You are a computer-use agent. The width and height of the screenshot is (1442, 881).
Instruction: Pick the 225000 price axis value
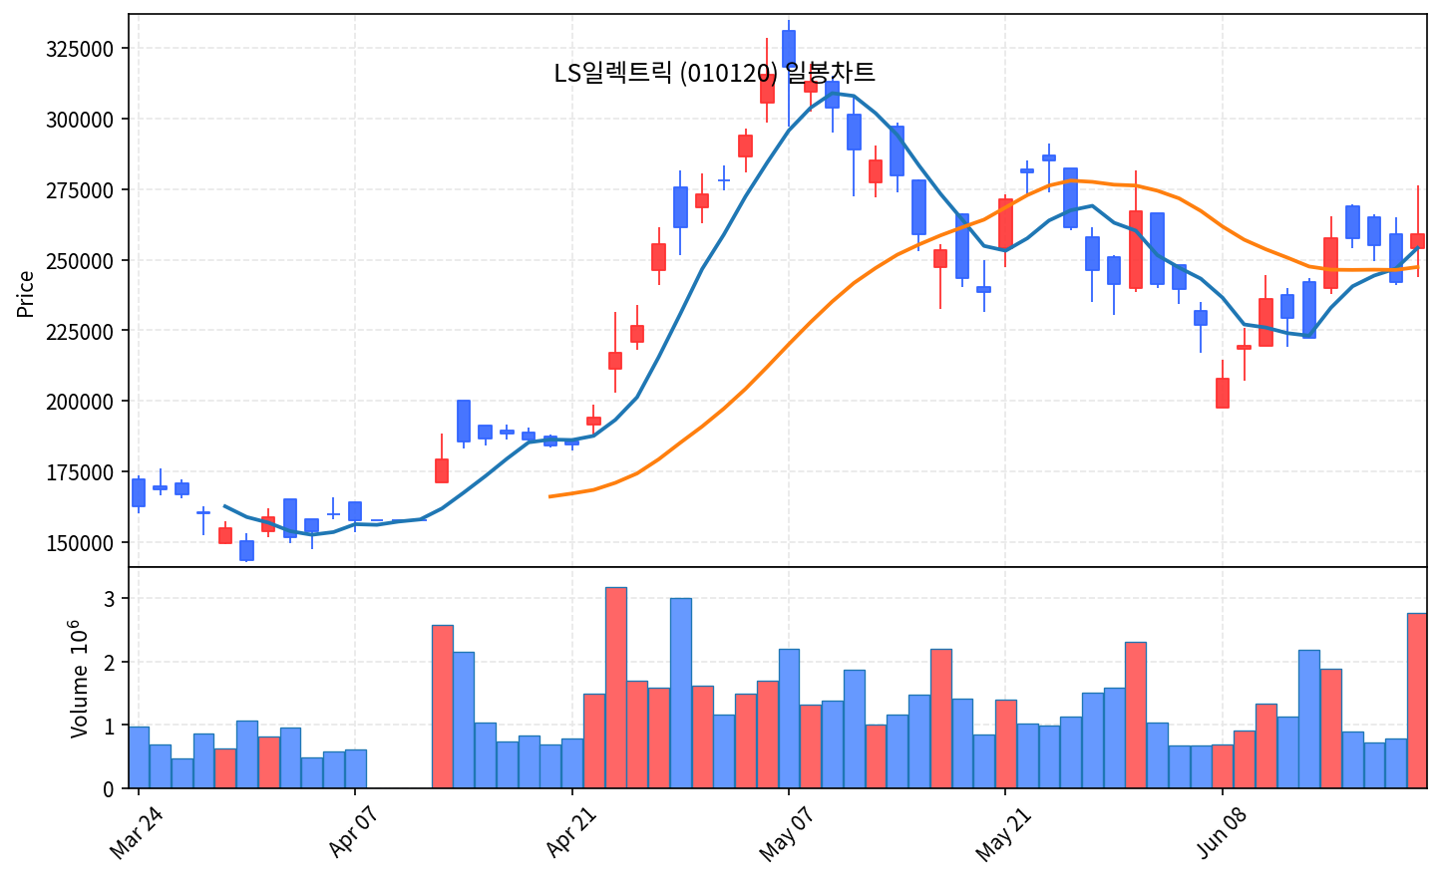click(81, 331)
